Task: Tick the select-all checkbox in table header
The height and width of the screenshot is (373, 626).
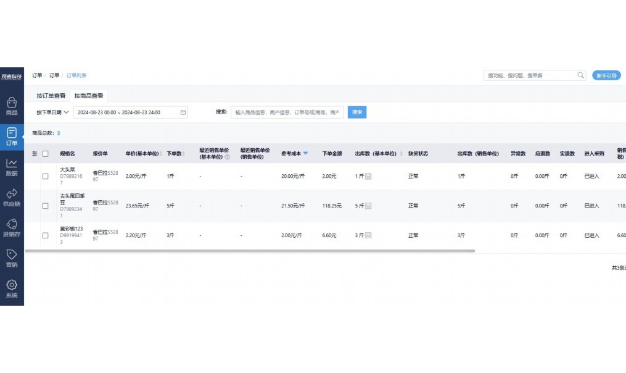Action: point(46,154)
